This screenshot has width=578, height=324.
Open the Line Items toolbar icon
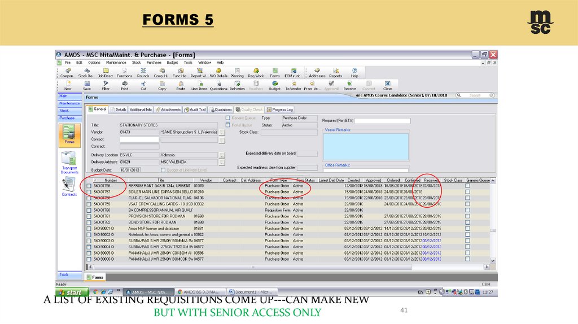(199, 85)
